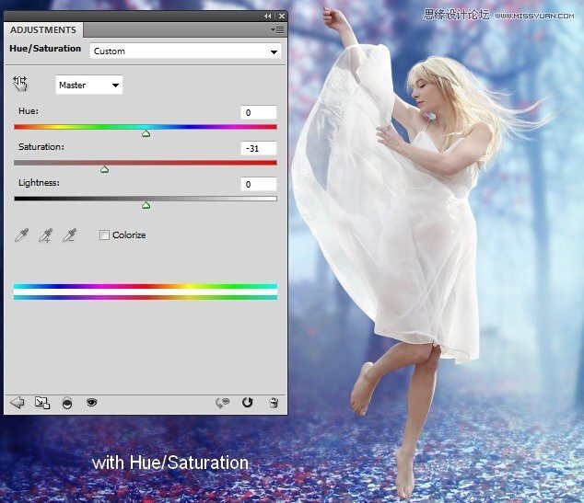Viewport: 584px width, 503px height.
Task: Click the Lightness value input field
Action: coord(258,184)
